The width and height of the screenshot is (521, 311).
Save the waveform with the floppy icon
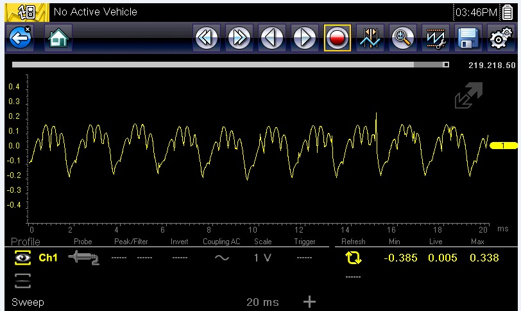[468, 39]
